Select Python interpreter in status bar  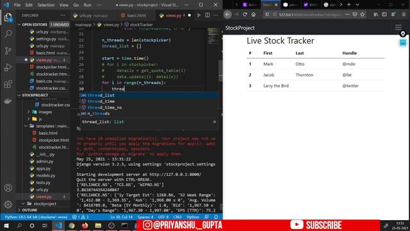(x=36, y=217)
